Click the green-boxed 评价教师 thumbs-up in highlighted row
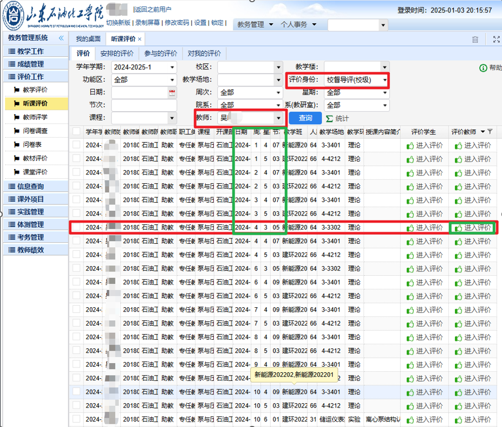This screenshot has width=502, height=427. [459, 228]
